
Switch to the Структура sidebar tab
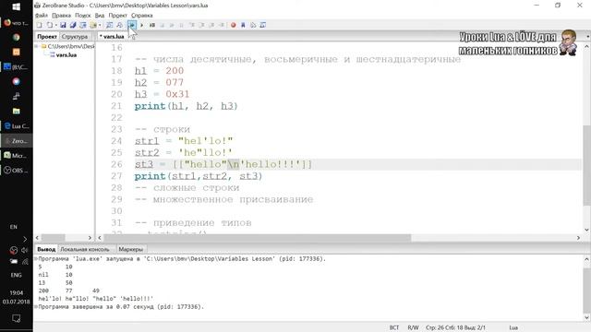pos(75,37)
